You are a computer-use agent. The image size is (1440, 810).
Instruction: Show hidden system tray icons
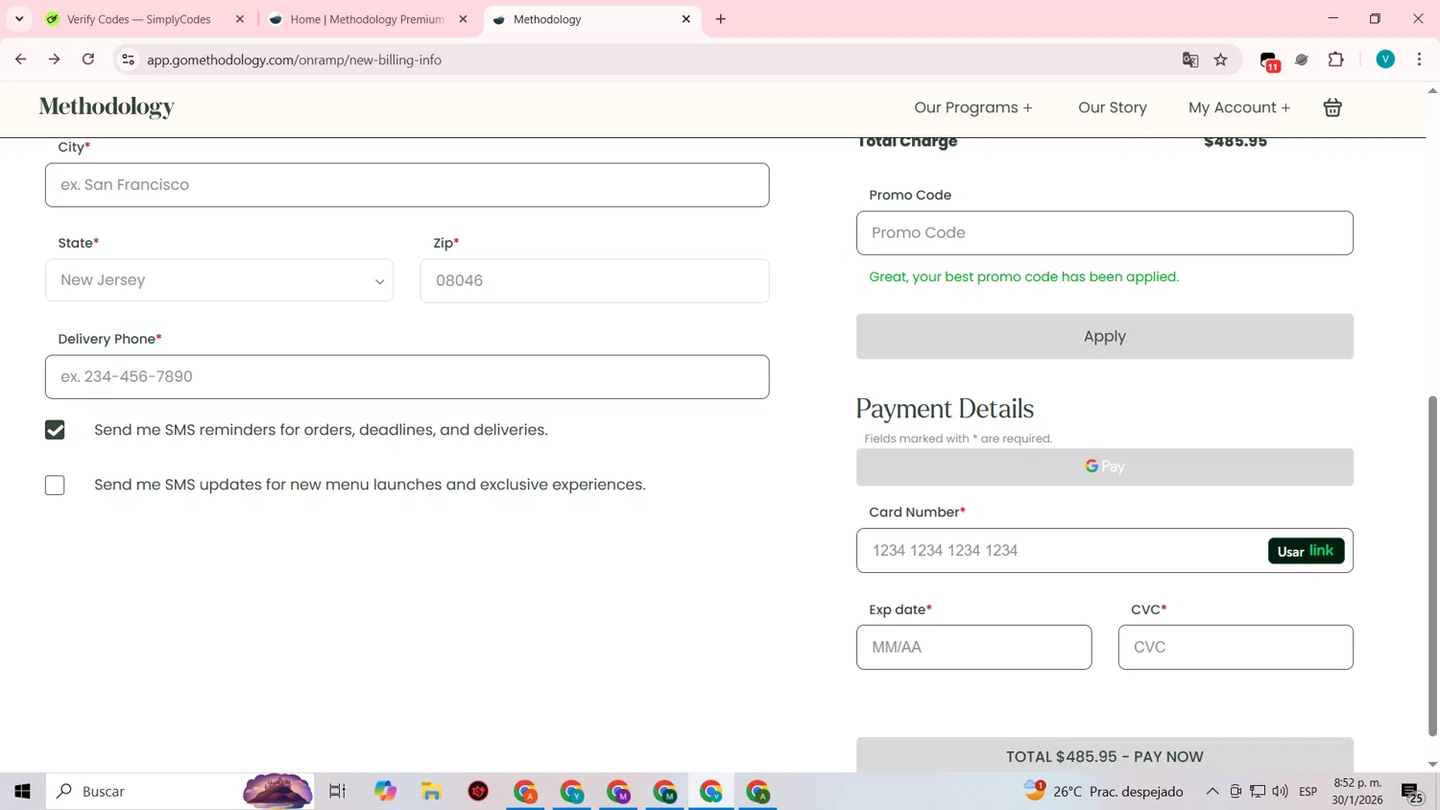click(1212, 792)
